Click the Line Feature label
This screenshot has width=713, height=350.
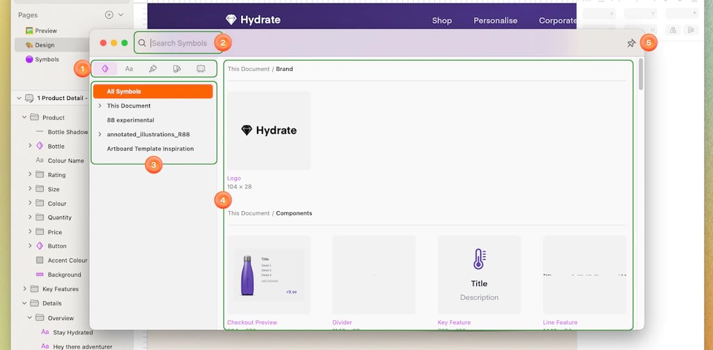(x=561, y=322)
